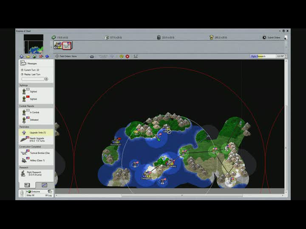
Task: Click the Write IM link
Action: [x=30, y=195]
